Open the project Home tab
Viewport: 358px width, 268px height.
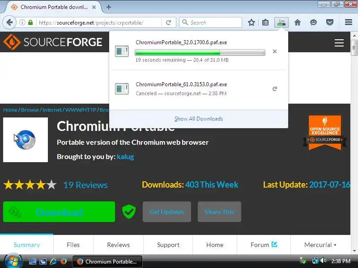[x=215, y=245]
